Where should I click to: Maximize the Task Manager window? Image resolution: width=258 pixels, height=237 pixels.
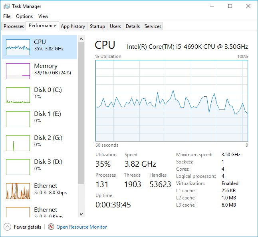tap(230, 6)
